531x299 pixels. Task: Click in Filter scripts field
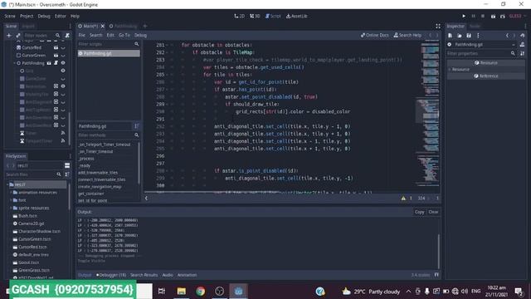tap(109, 44)
